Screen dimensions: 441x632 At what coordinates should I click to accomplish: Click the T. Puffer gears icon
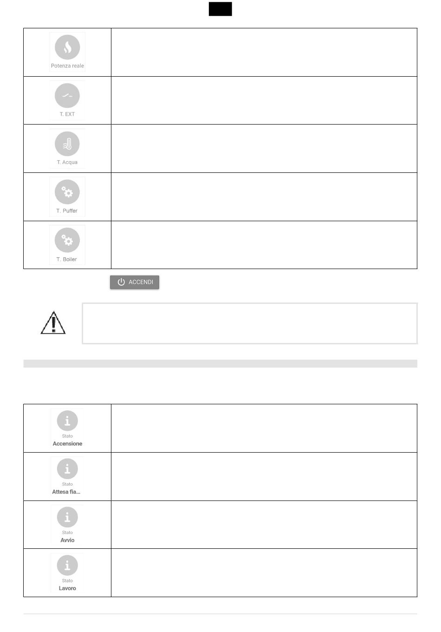pos(67,192)
